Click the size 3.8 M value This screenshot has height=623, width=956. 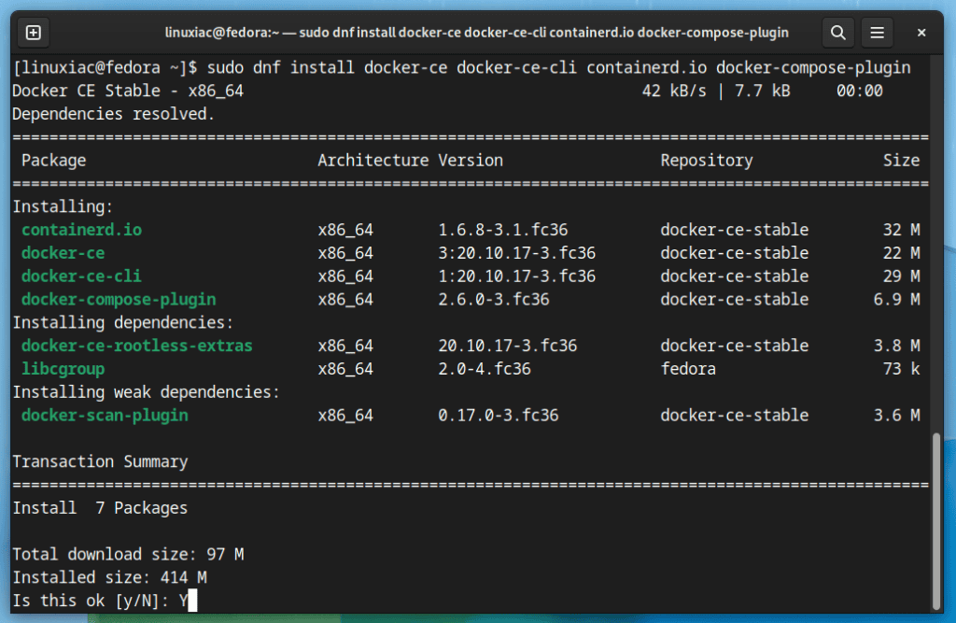click(x=897, y=346)
